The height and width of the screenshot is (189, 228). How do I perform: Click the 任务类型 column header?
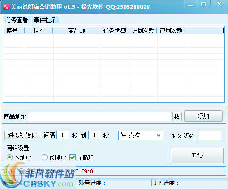(x=114, y=31)
